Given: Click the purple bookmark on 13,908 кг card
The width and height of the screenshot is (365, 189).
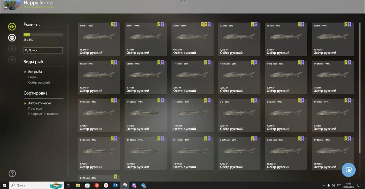Looking at the screenshot, I should click(349, 139).
